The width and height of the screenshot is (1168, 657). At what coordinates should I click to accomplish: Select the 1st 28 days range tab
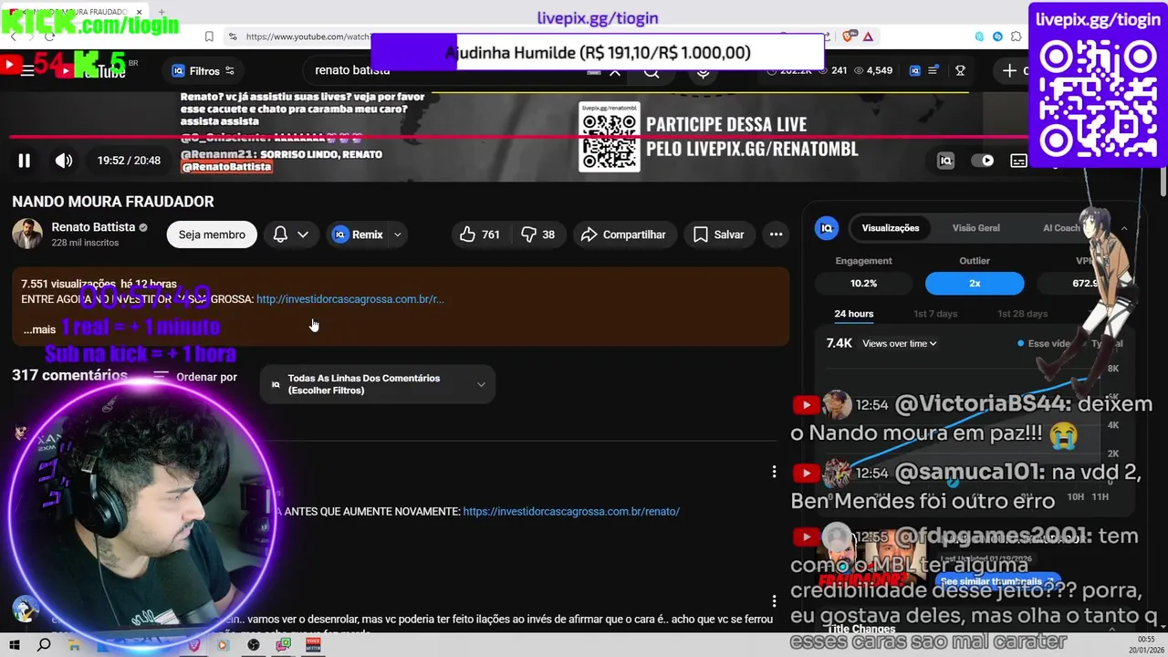click(1022, 314)
